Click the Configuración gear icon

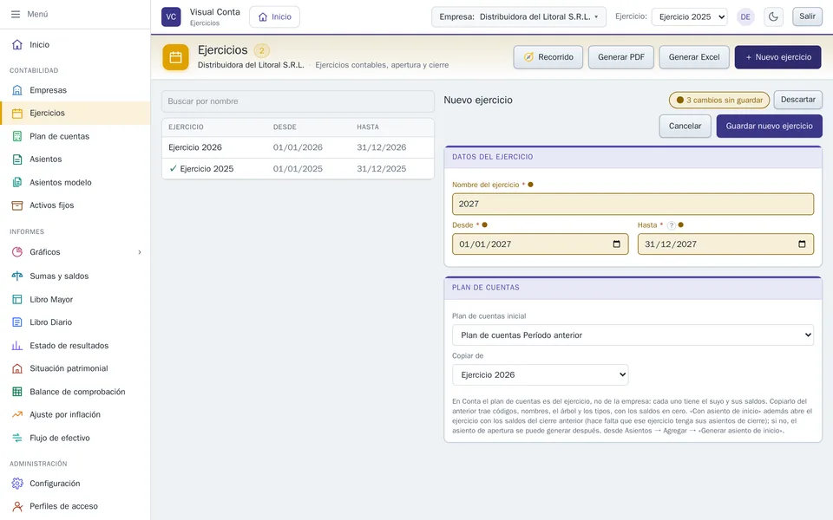17,484
